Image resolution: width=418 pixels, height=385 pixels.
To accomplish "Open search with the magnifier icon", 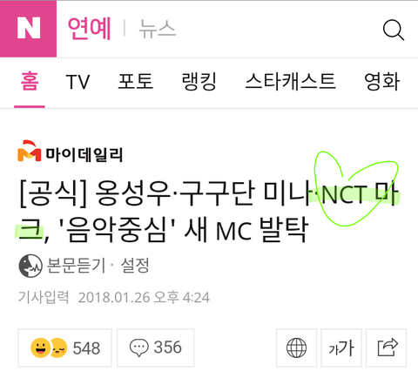I will (x=394, y=30).
